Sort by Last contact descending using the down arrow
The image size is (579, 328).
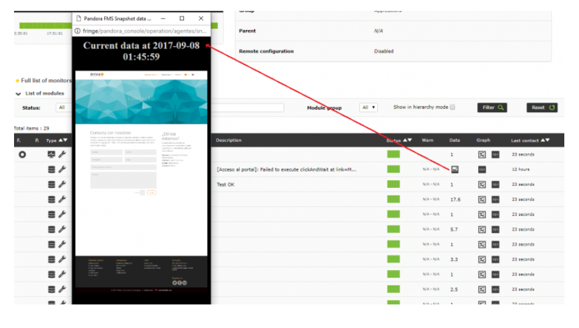point(548,140)
